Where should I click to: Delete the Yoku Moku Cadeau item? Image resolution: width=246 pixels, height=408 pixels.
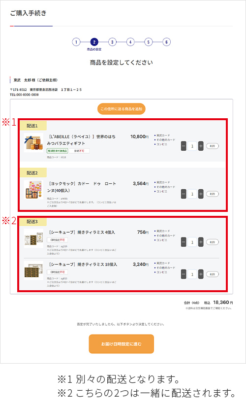[x=213, y=194]
